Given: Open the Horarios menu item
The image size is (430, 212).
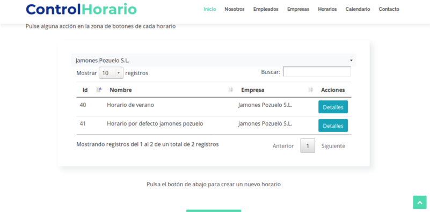Looking at the screenshot, I should (327, 9).
